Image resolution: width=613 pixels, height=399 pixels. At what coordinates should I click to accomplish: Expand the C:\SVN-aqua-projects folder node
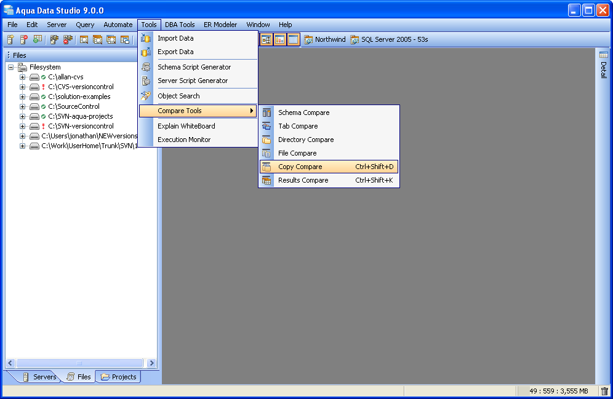[x=22, y=116]
